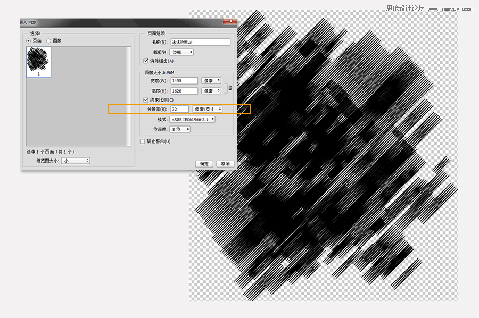Select the 页面 radio button
Viewport: 479px width, 318px height.
coord(28,41)
